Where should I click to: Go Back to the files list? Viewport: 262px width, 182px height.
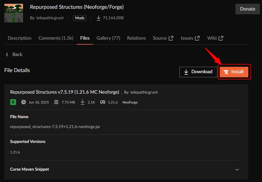point(14,55)
